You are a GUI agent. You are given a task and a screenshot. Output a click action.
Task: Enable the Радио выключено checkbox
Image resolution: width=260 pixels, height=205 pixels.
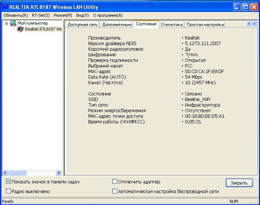[x=8, y=191]
